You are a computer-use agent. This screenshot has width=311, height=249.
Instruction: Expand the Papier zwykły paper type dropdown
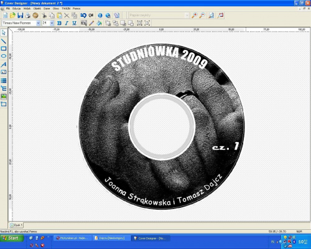pos(187,16)
